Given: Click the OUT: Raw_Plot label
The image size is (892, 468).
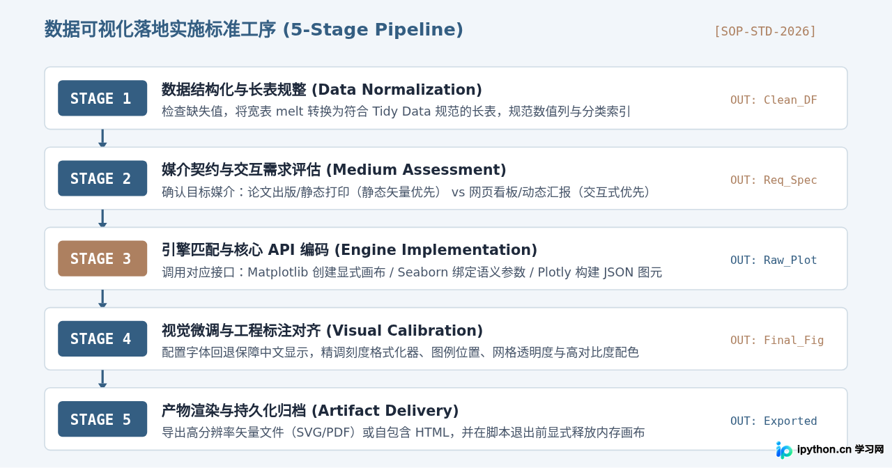Looking at the screenshot, I should coord(774,260).
